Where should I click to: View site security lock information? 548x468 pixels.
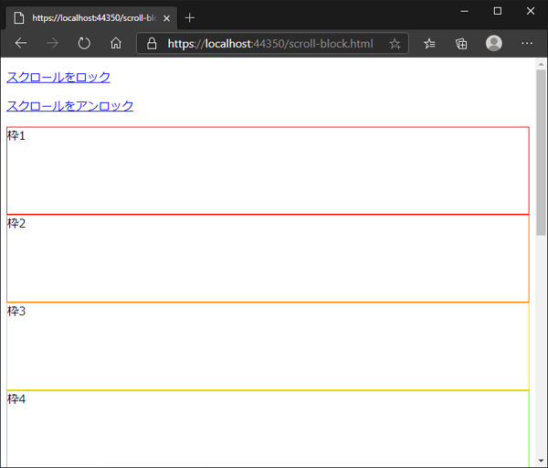[x=152, y=44]
